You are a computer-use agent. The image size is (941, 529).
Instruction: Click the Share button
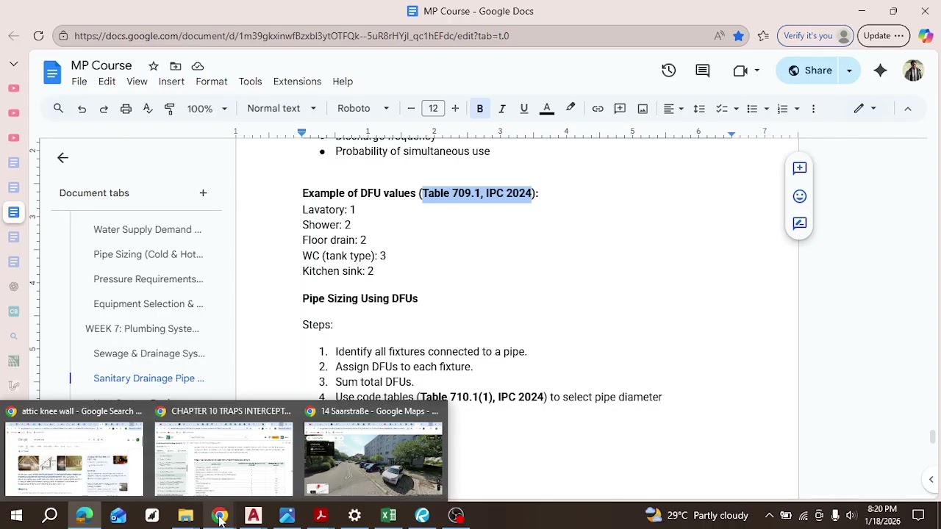coord(809,71)
